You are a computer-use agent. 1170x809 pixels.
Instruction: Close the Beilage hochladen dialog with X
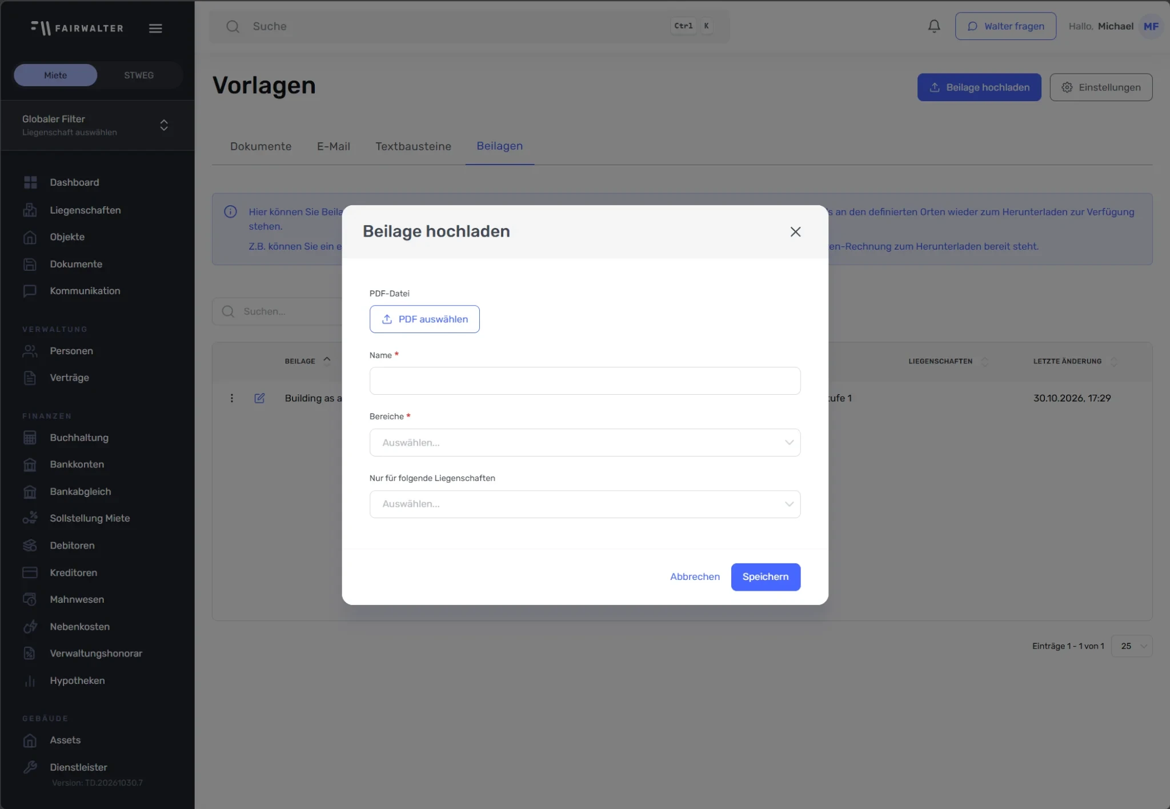(x=795, y=231)
